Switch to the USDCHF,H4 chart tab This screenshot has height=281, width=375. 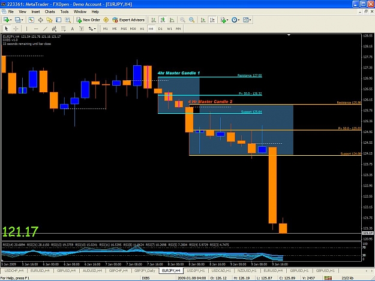[x=14, y=270]
